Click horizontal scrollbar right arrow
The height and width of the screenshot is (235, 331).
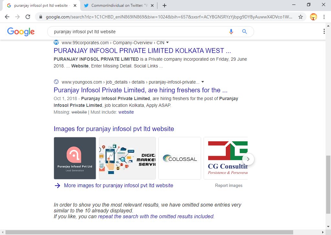click(x=323, y=232)
